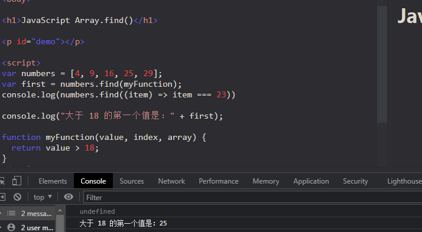Select the 2 messages sidebar row
The width and height of the screenshot is (422, 232).
(28, 214)
